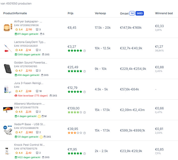Open the Knock Pest Control product title

tap(29, 145)
